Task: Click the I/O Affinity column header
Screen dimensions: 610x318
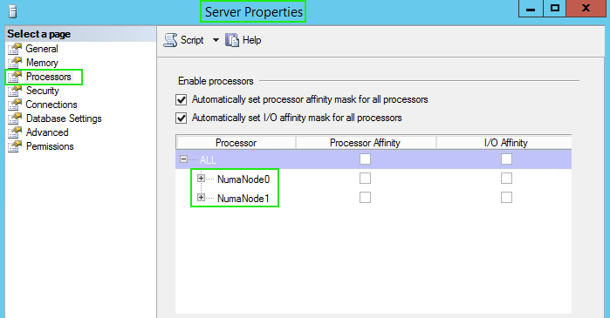Action: (x=505, y=143)
